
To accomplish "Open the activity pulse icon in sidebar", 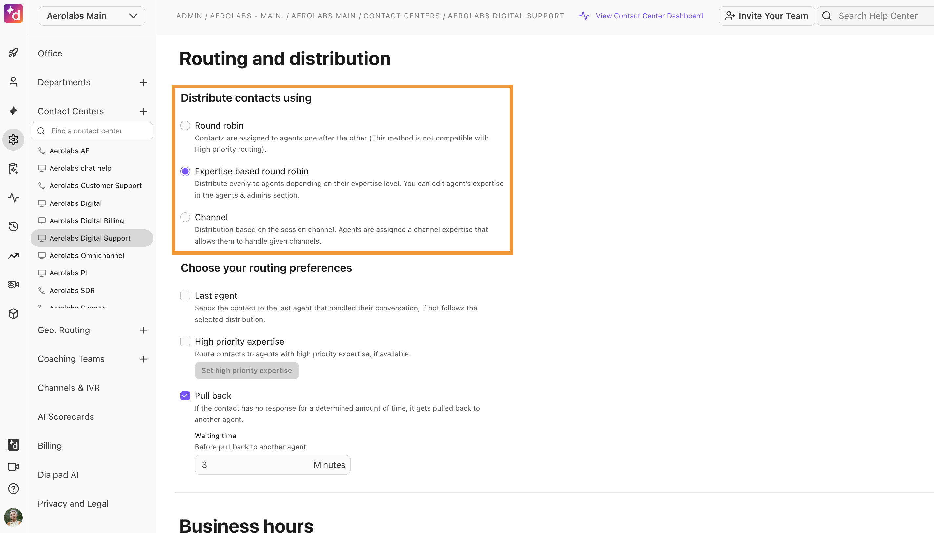I will coord(13,198).
